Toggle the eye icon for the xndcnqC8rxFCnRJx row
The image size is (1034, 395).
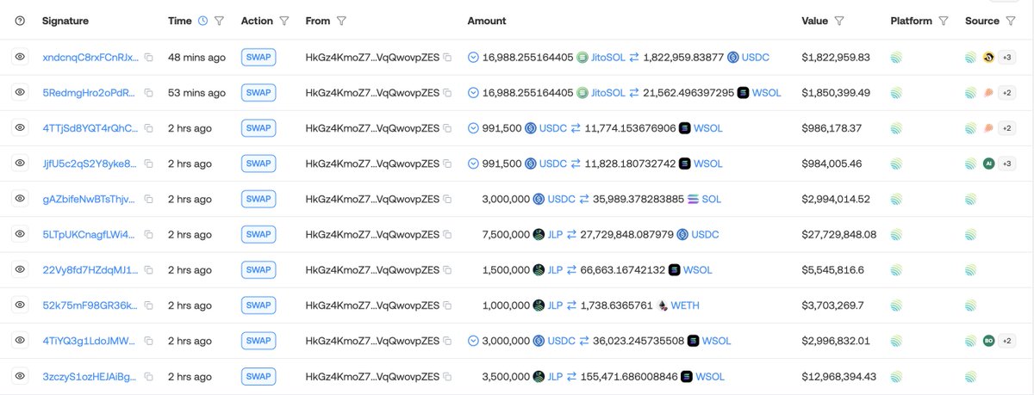point(20,58)
